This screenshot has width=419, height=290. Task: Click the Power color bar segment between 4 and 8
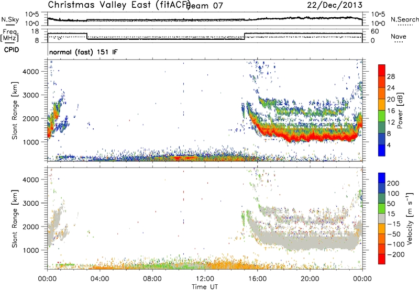click(382, 139)
